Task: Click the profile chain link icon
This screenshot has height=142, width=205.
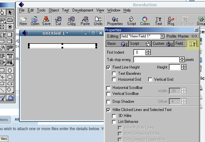Action: click(194, 36)
